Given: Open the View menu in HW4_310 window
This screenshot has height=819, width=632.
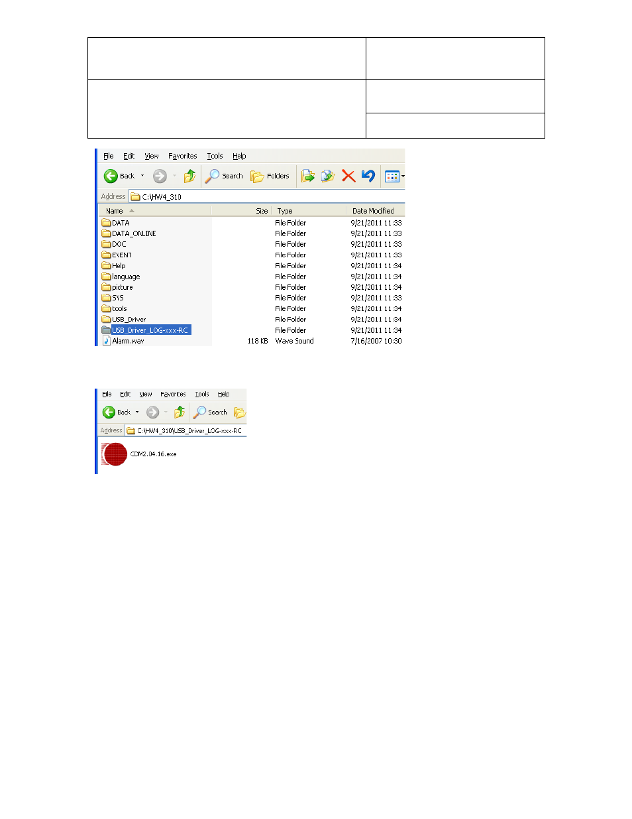Looking at the screenshot, I should coord(152,157).
